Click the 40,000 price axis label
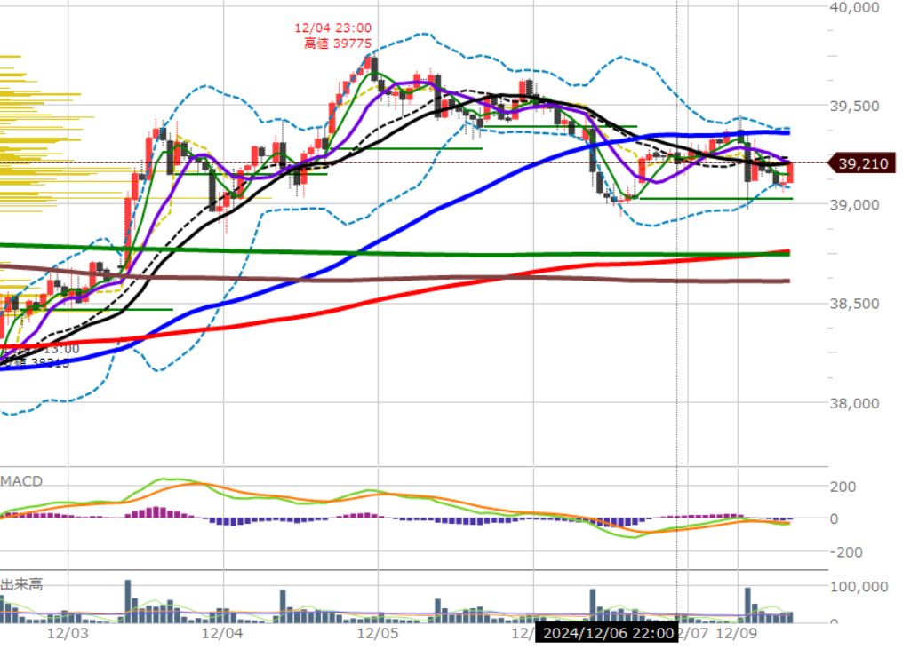Screen dimensions: 903x657 854,7
